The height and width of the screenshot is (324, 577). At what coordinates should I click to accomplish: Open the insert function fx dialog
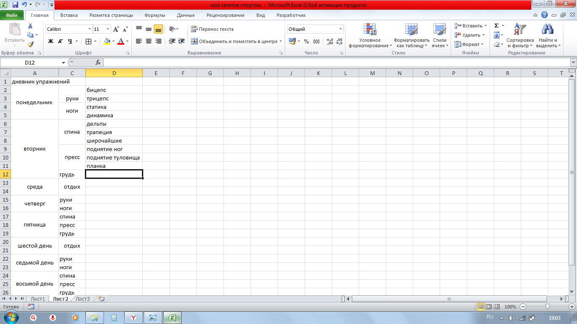(x=98, y=62)
